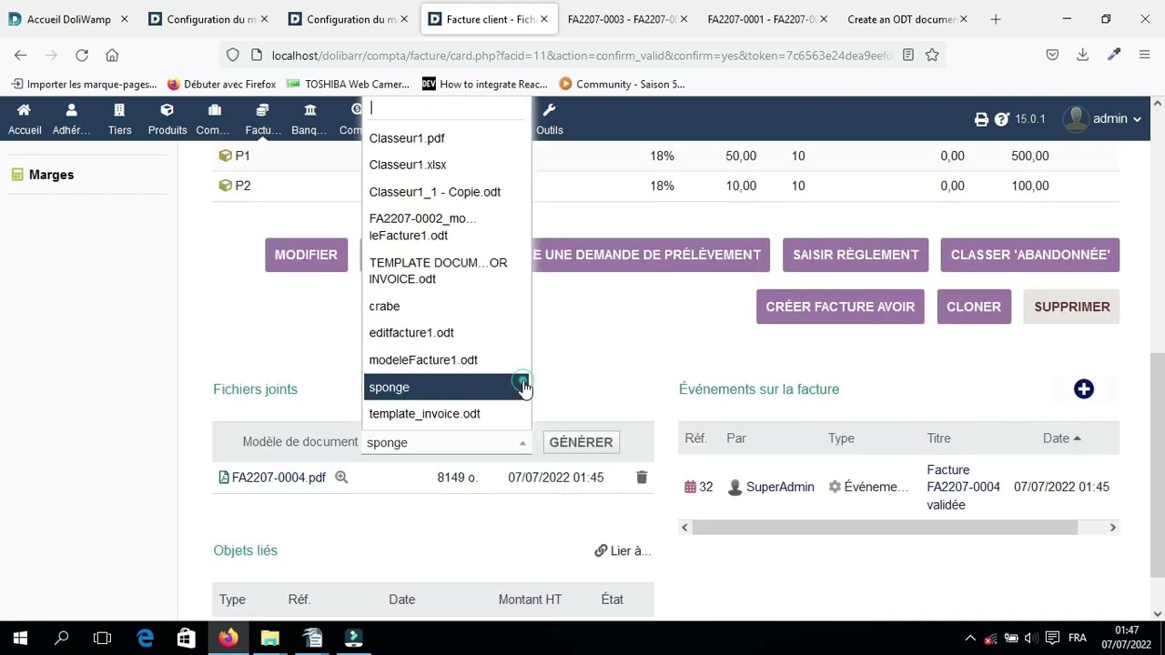This screenshot has height=655, width=1165.
Task: Open admin user dropdown menu
Action: coord(1102,119)
